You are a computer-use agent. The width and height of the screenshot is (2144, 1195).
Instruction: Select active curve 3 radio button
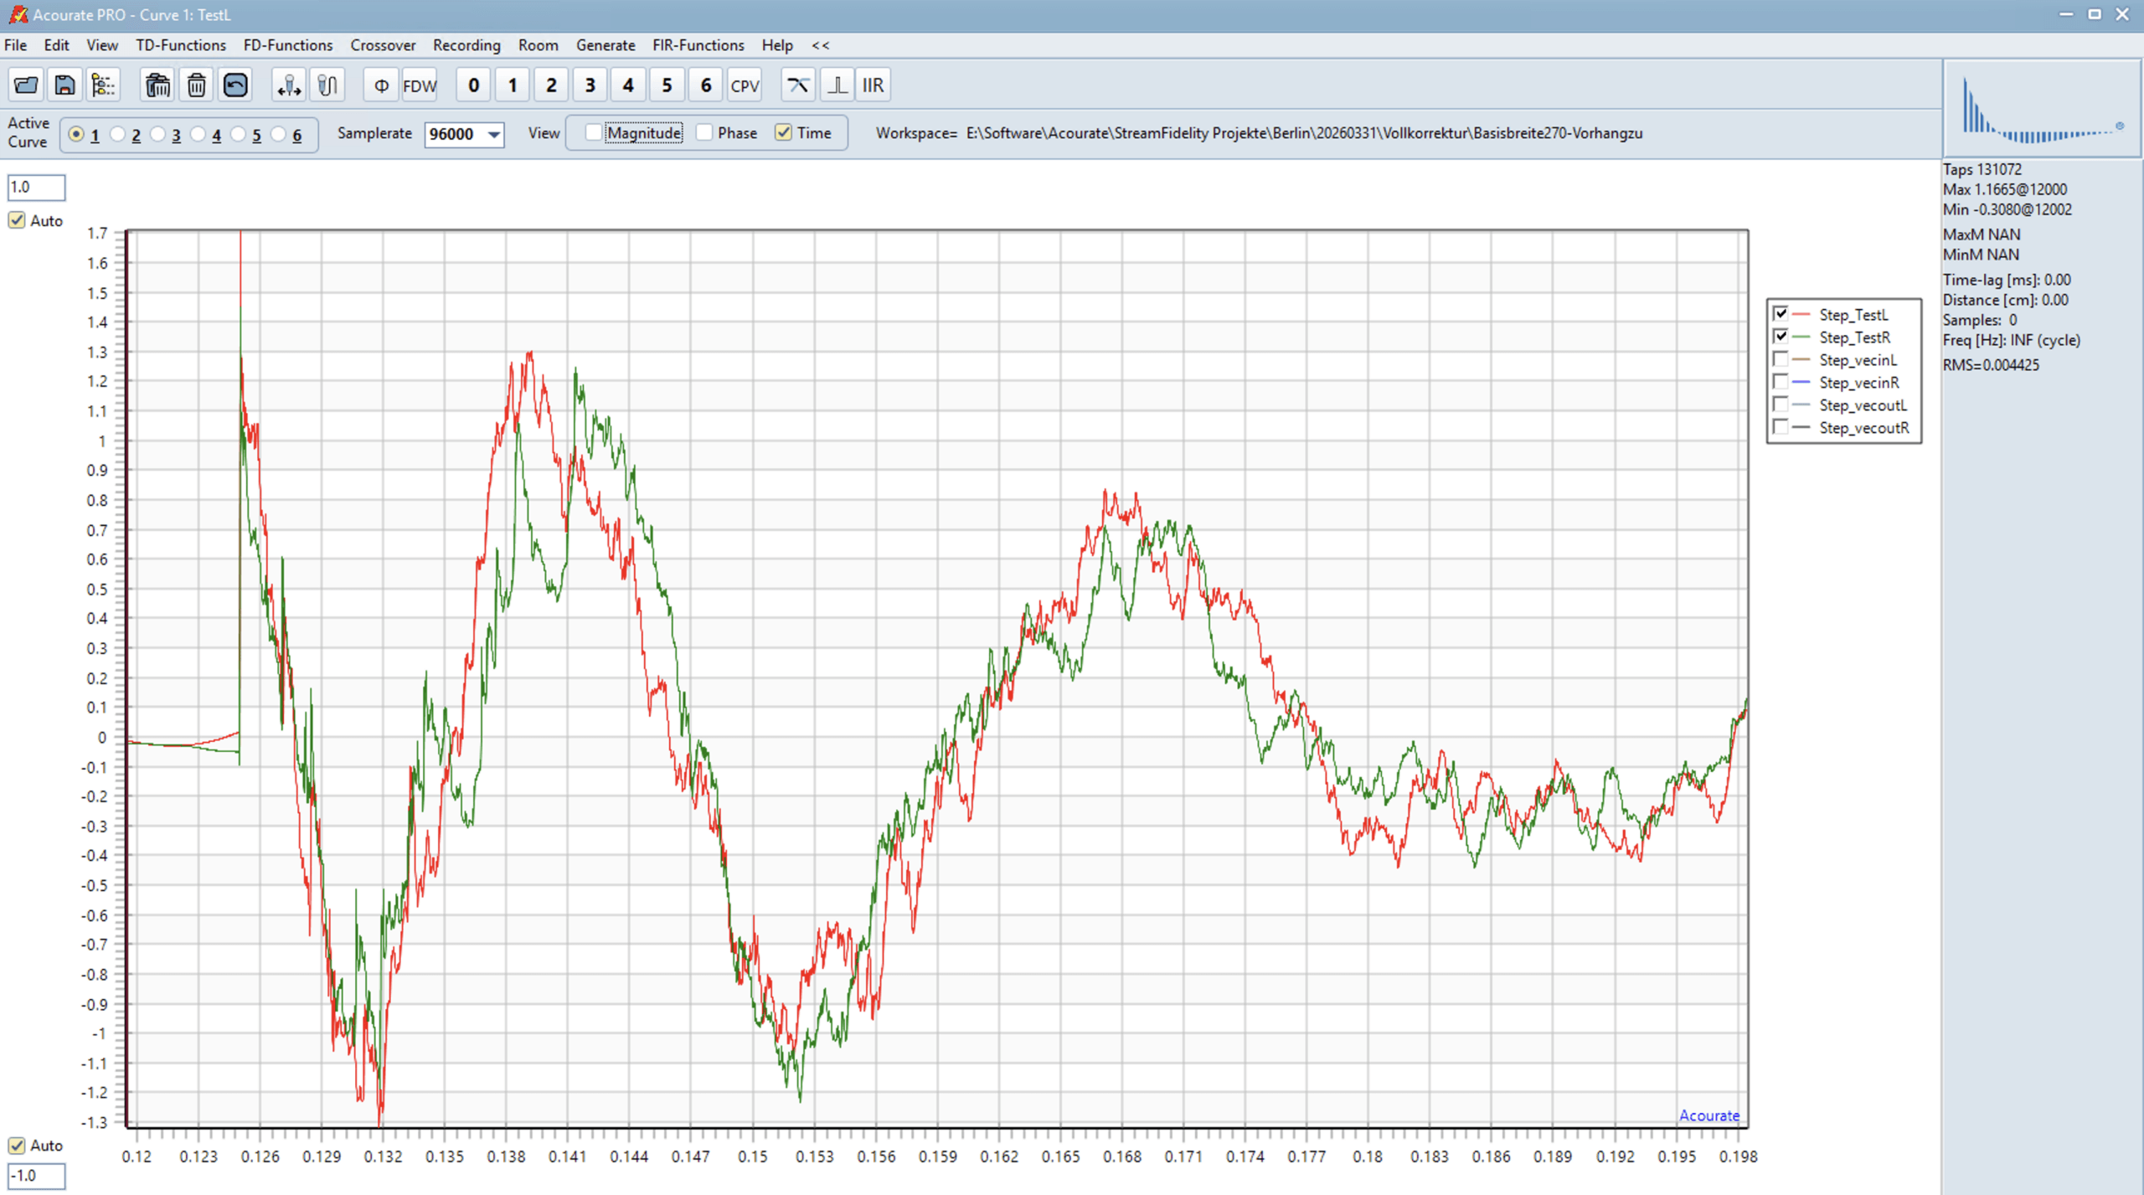pos(158,135)
